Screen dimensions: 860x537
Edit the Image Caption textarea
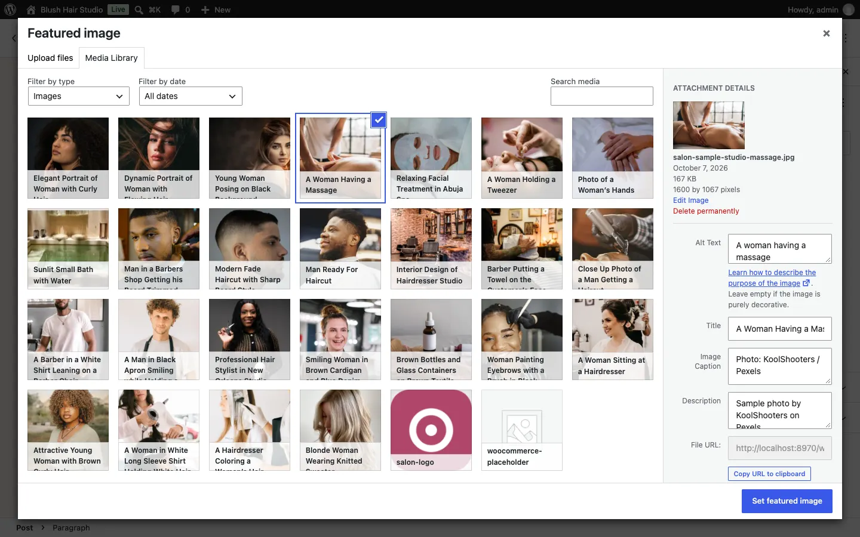coord(780,366)
